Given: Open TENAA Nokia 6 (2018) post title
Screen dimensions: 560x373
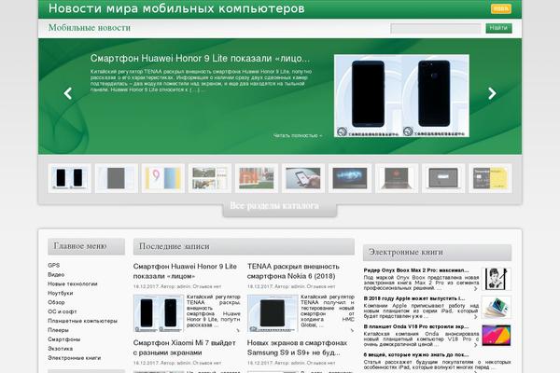Looking at the screenshot, I should (293, 271).
